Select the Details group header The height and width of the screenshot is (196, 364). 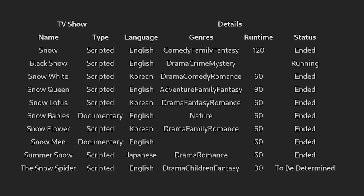pos(230,24)
